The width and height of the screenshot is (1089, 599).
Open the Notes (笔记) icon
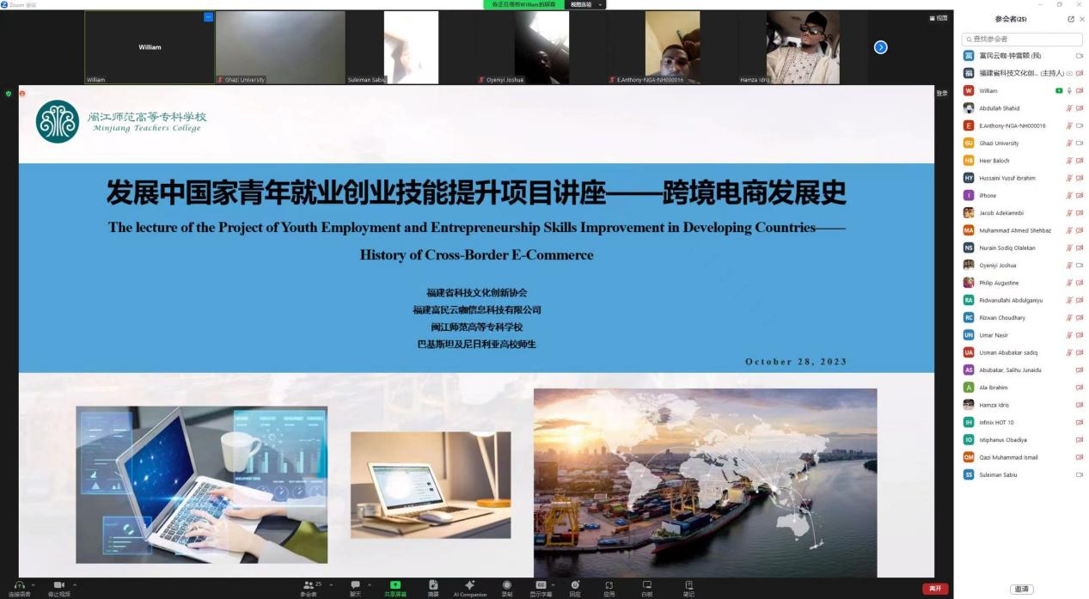click(x=688, y=586)
